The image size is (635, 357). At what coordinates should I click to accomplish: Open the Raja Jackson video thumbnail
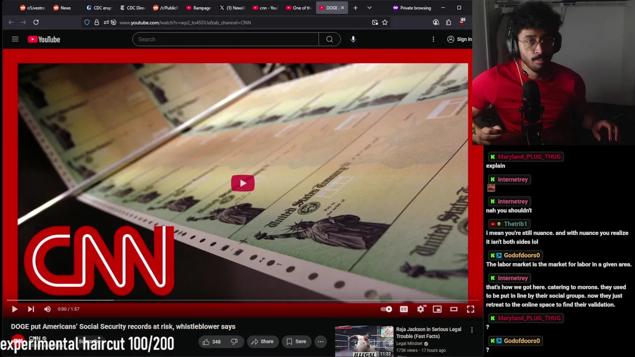coord(364,341)
